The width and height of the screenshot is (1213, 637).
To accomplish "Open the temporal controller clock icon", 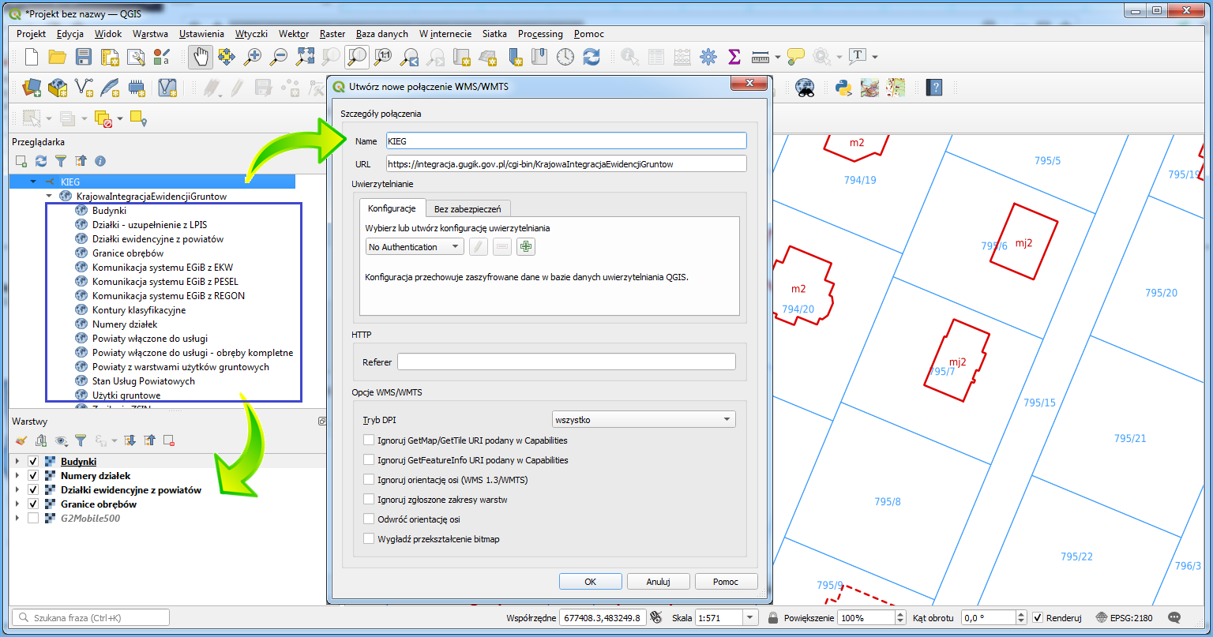I will [565, 57].
